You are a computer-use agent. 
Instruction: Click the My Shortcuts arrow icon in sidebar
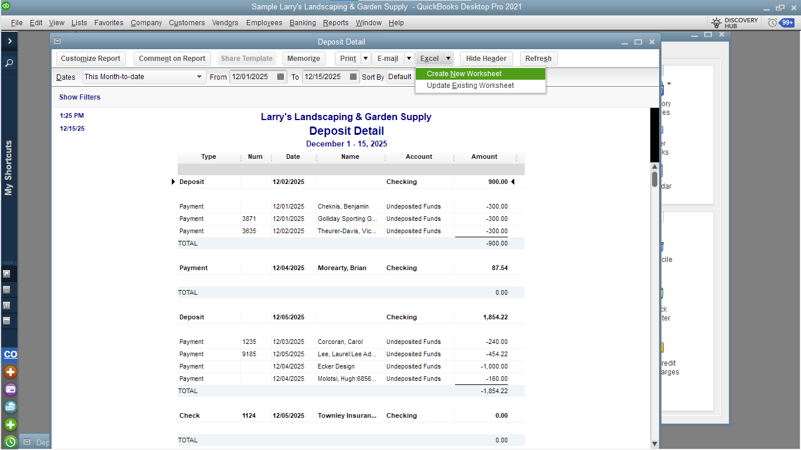[7, 274]
